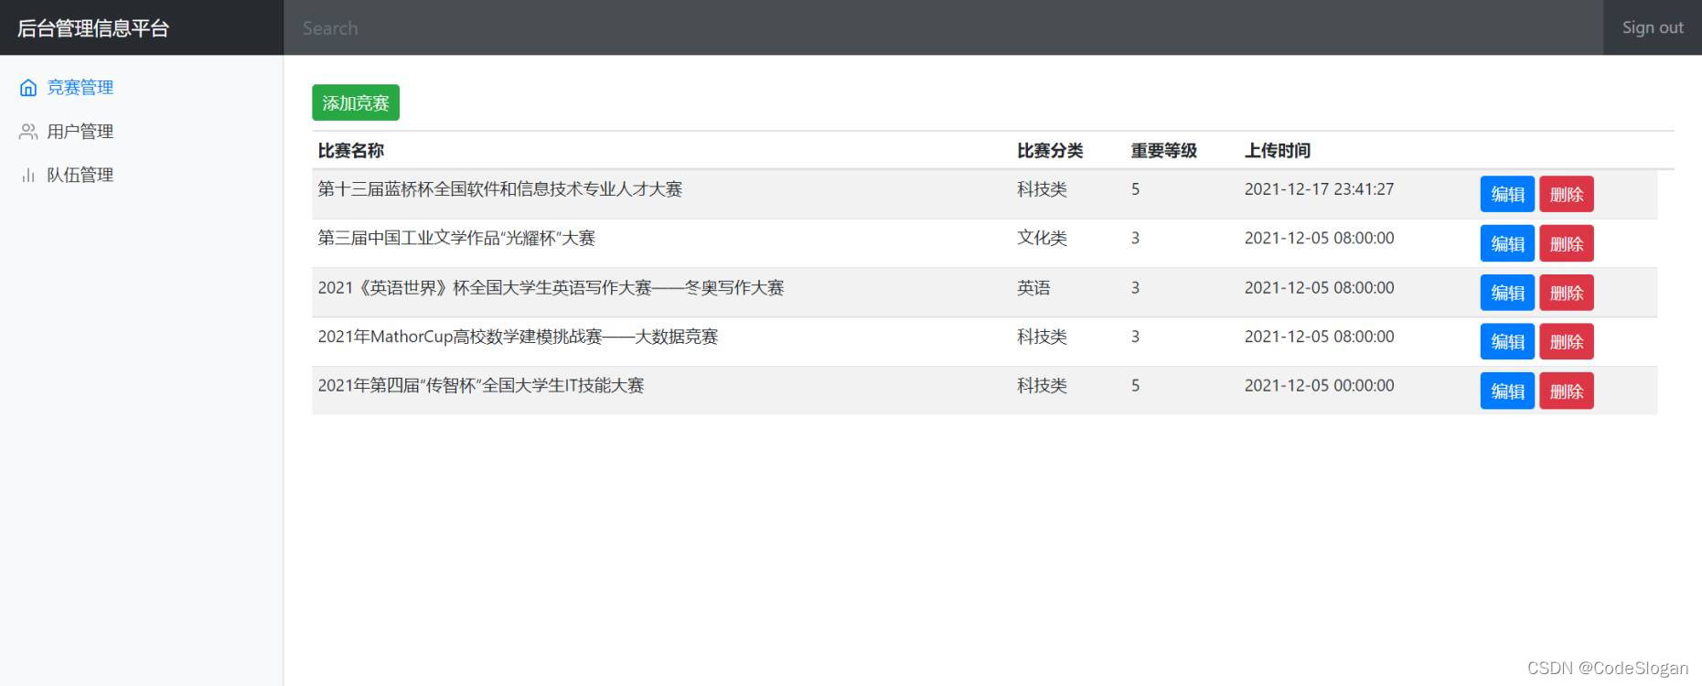Click 科技类 in the 传智杯 row
This screenshot has width=1702, height=686.
pos(1042,386)
